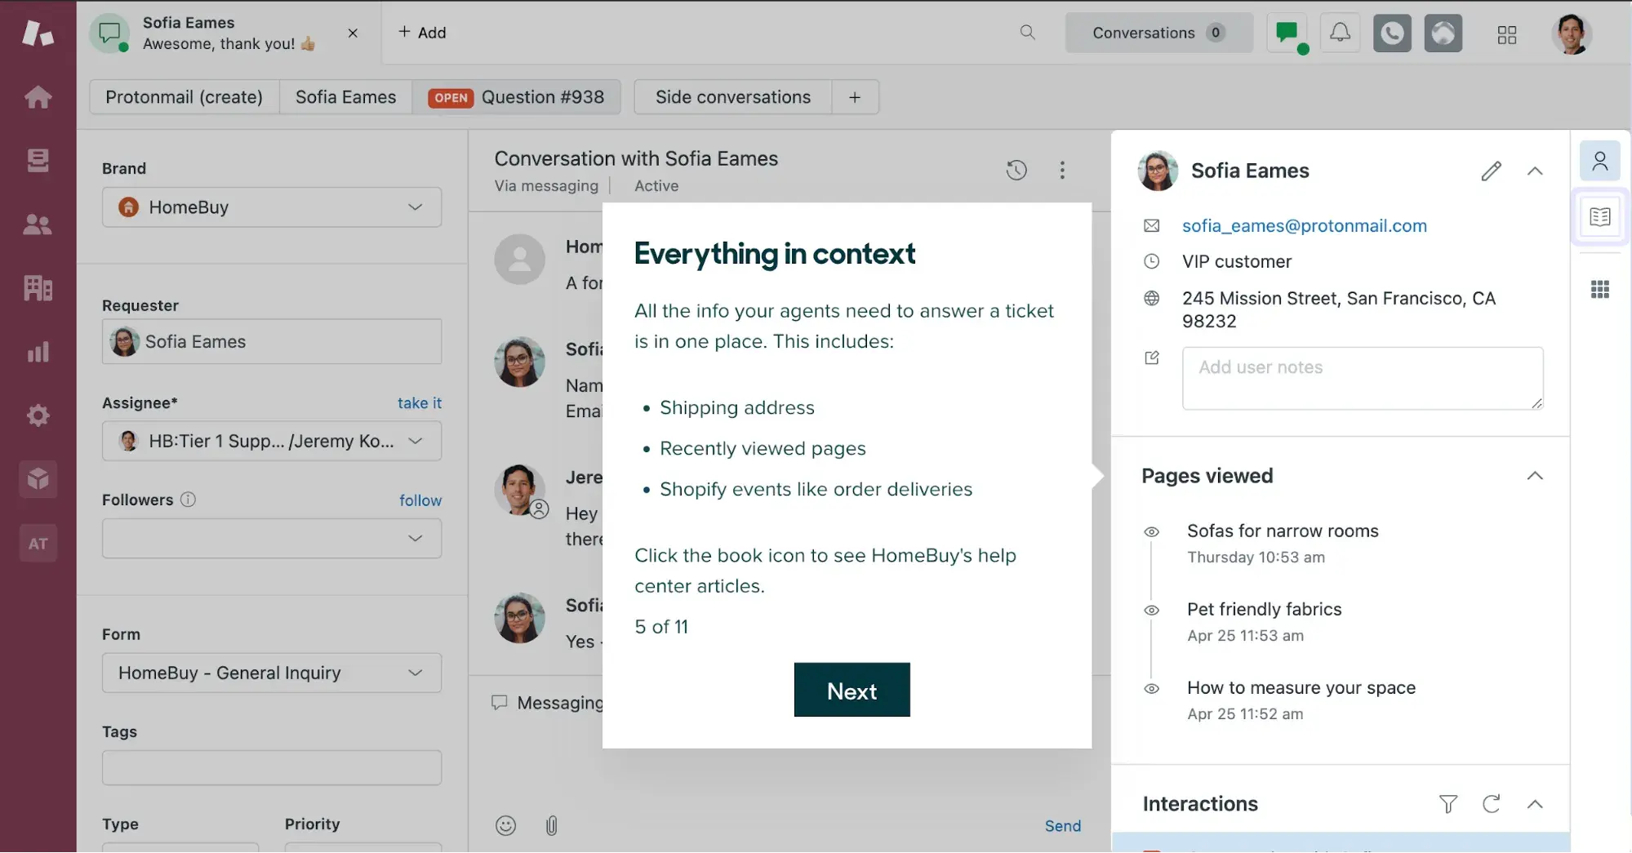Open the notifications bell
1632x853 pixels.
pos(1340,33)
